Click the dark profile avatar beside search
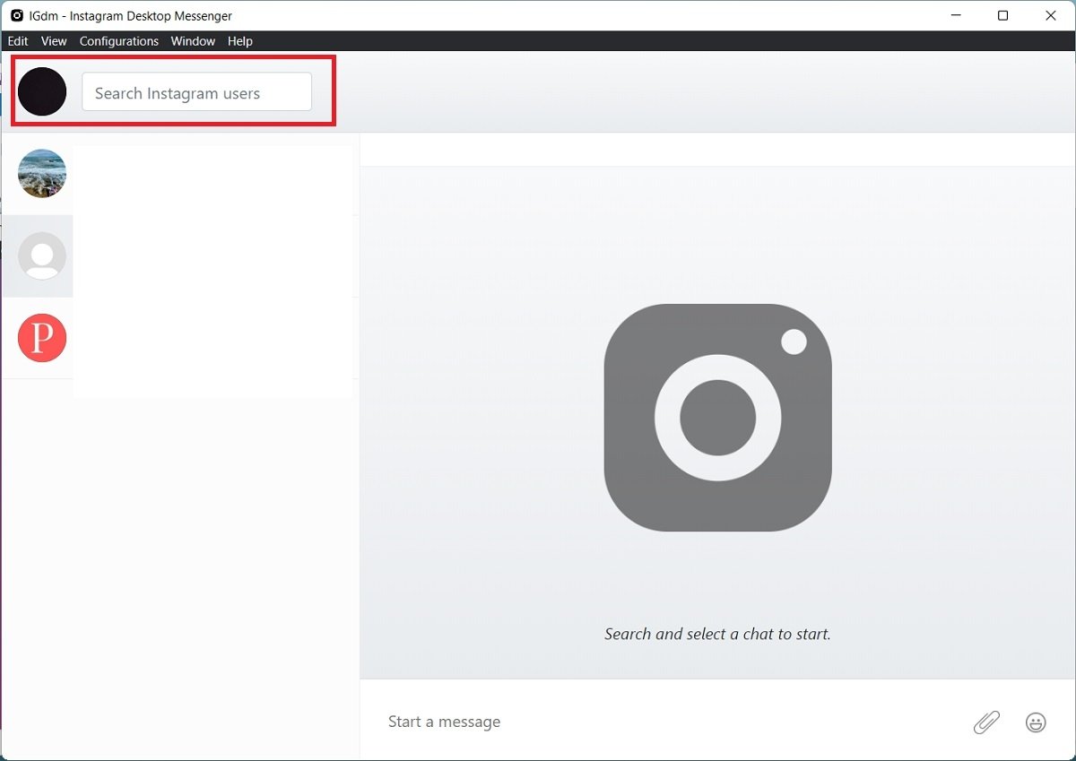This screenshot has width=1076, height=761. [42, 91]
